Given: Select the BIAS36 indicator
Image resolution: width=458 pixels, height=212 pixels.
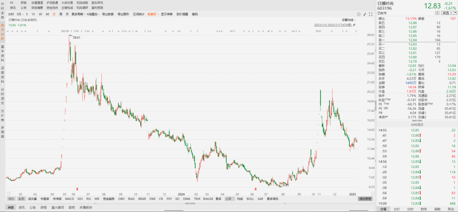Looking at the screenshot, I should click(208, 199).
